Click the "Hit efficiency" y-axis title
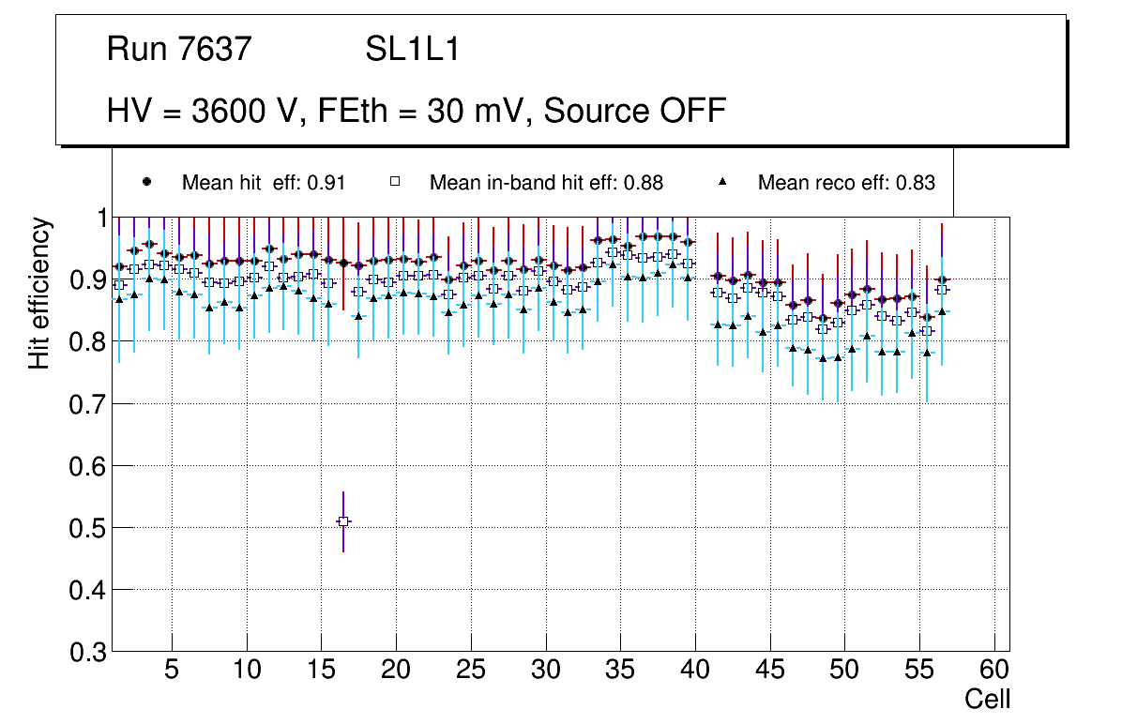The width and height of the screenshot is (1122, 724). pos(39,293)
